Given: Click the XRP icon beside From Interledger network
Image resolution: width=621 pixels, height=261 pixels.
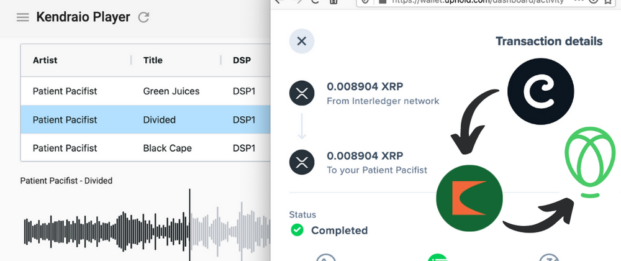Looking at the screenshot, I should (302, 93).
